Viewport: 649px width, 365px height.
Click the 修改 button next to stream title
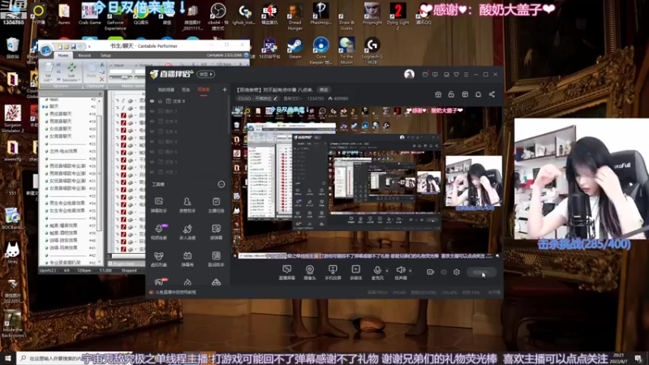pos(323,90)
